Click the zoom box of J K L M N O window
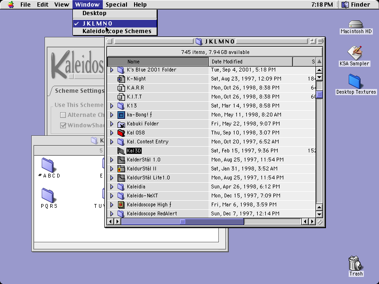 (313, 41)
